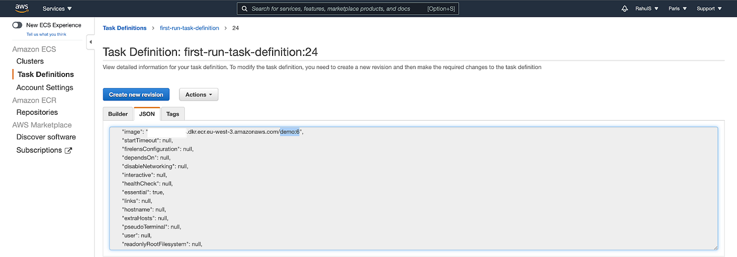Image resolution: width=737 pixels, height=257 pixels.
Task: Click the Tell us what you think link
Action: tap(46, 34)
